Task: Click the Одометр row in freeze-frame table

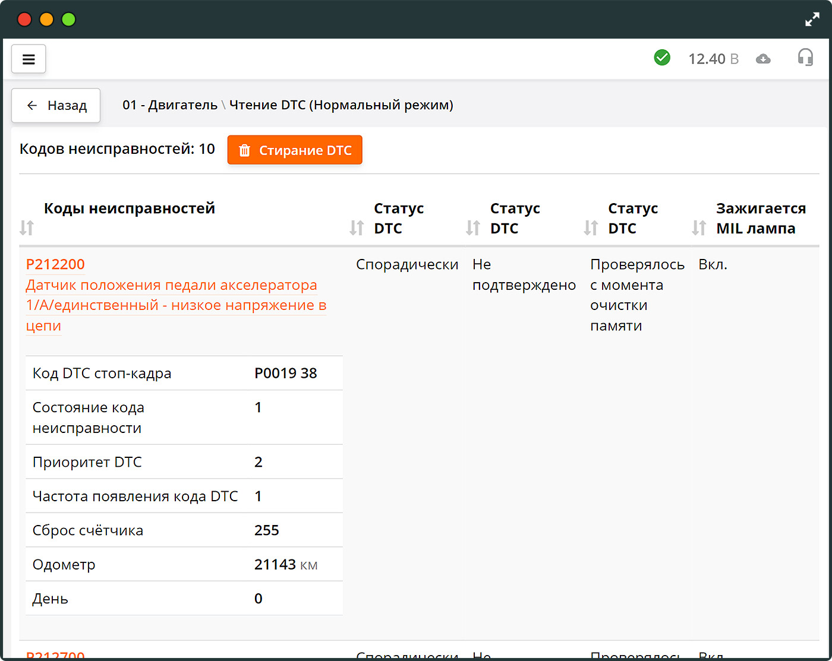Action: [x=184, y=564]
